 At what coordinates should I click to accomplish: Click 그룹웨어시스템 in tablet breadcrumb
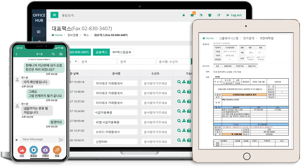click(x=229, y=38)
